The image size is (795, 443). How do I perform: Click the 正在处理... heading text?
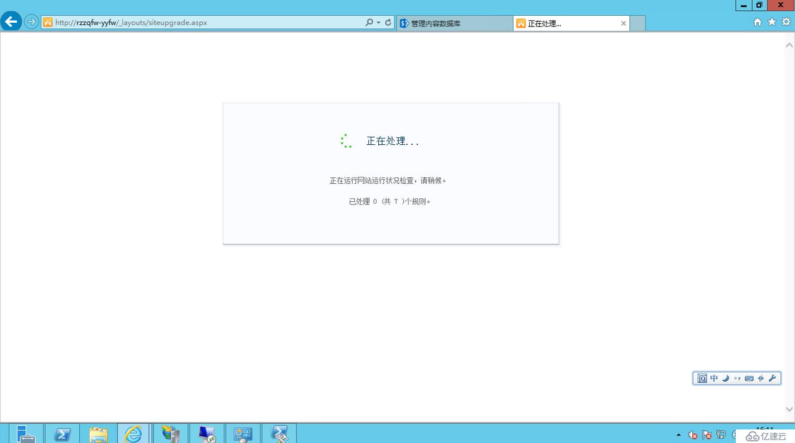(392, 141)
